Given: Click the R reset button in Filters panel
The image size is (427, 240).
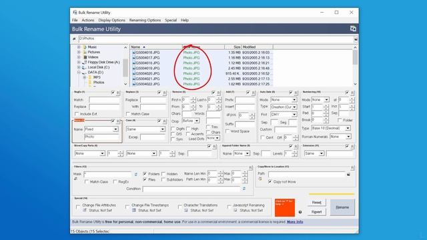Looking at the screenshot, I should click(x=251, y=168).
